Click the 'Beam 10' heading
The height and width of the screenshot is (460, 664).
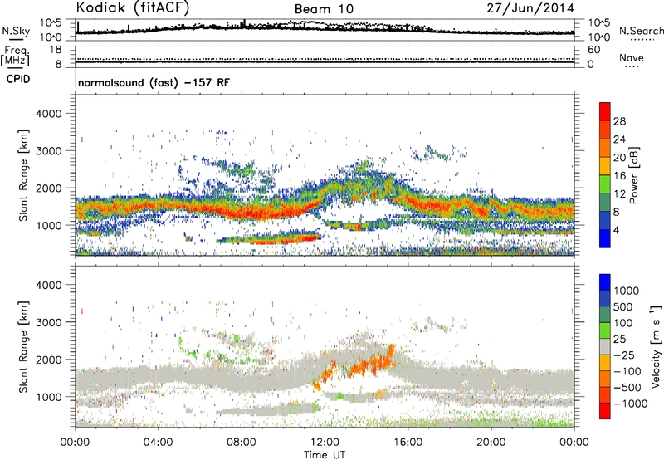[324, 9]
